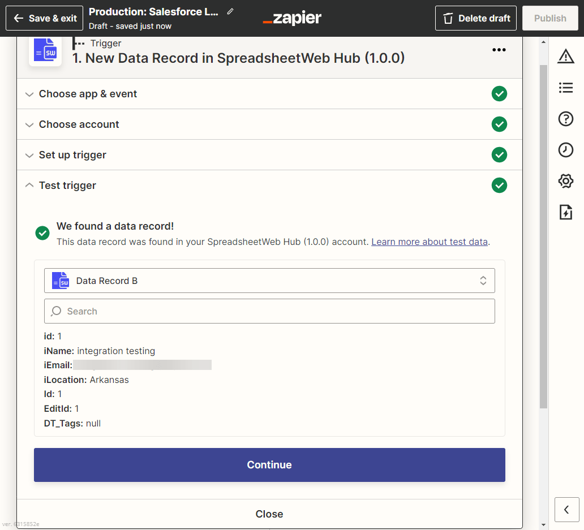584x530 pixels.
Task: Click Save & exit button
Action: pyautogui.click(x=44, y=18)
